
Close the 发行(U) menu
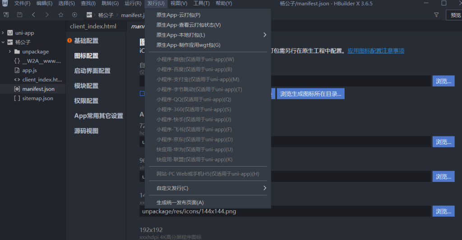click(156, 4)
